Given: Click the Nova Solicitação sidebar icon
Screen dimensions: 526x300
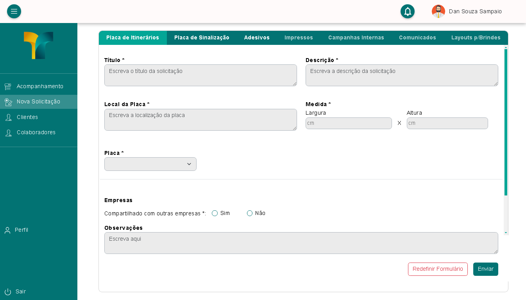Looking at the screenshot, I should [x=8, y=102].
